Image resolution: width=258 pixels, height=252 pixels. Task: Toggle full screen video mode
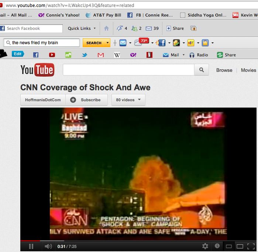tap(252, 246)
